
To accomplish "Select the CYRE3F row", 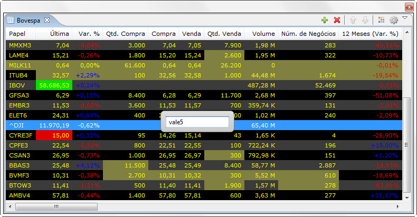I will click(x=204, y=135).
